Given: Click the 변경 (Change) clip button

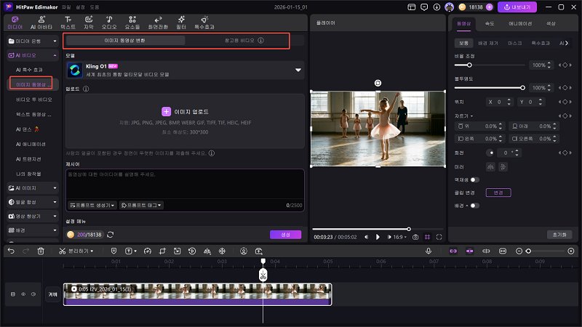Looking at the screenshot, I should pyautogui.click(x=498, y=193).
